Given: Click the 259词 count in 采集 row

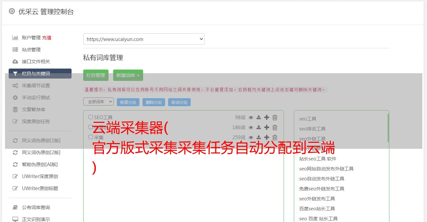Looking at the screenshot, I should tap(239, 137).
